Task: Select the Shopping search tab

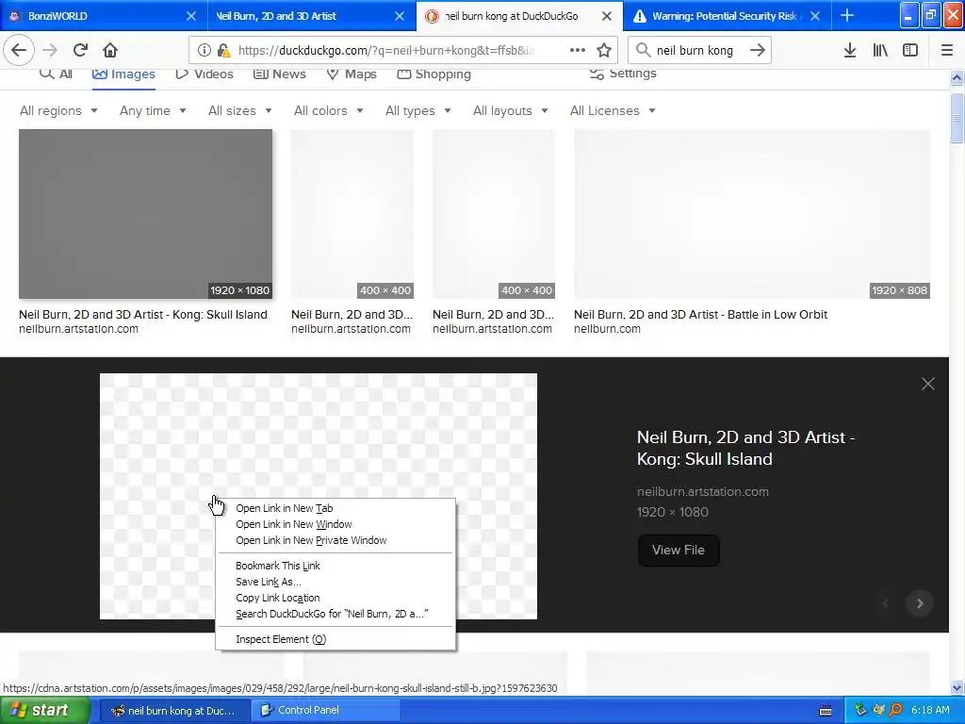Action: pyautogui.click(x=433, y=74)
